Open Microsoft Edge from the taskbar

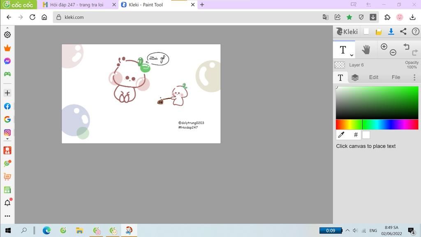coord(47,230)
